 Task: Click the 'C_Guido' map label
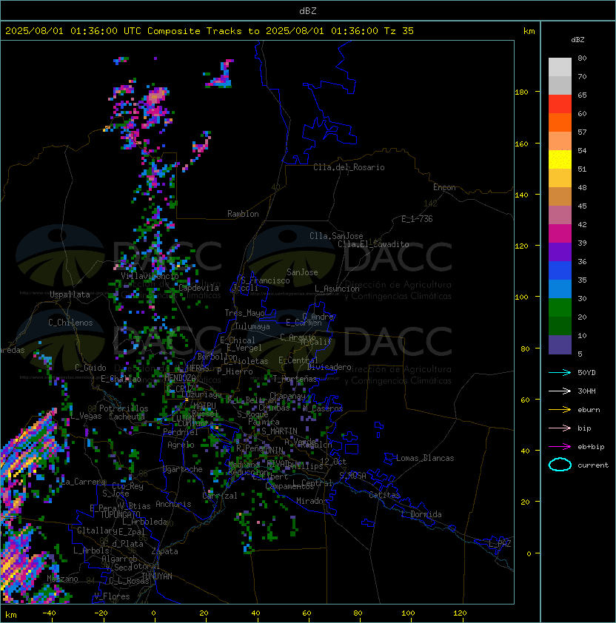[90, 368]
